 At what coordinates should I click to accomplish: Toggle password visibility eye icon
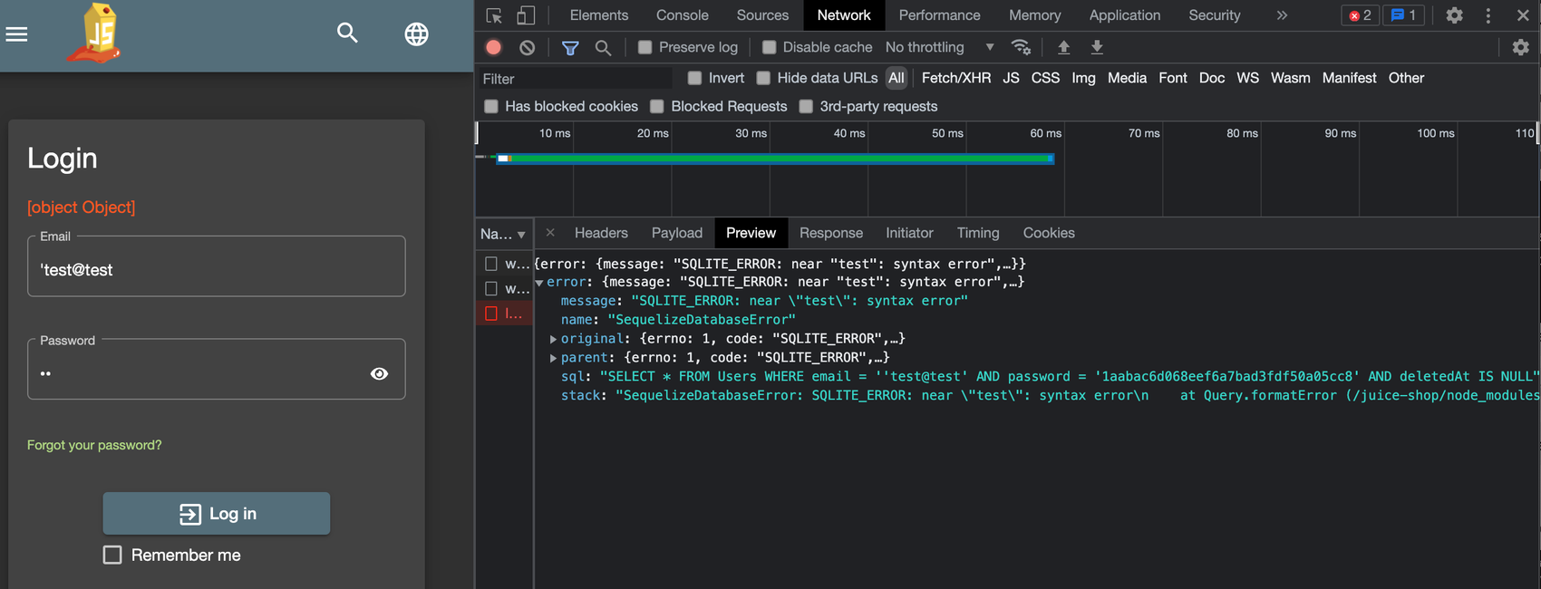tap(379, 373)
